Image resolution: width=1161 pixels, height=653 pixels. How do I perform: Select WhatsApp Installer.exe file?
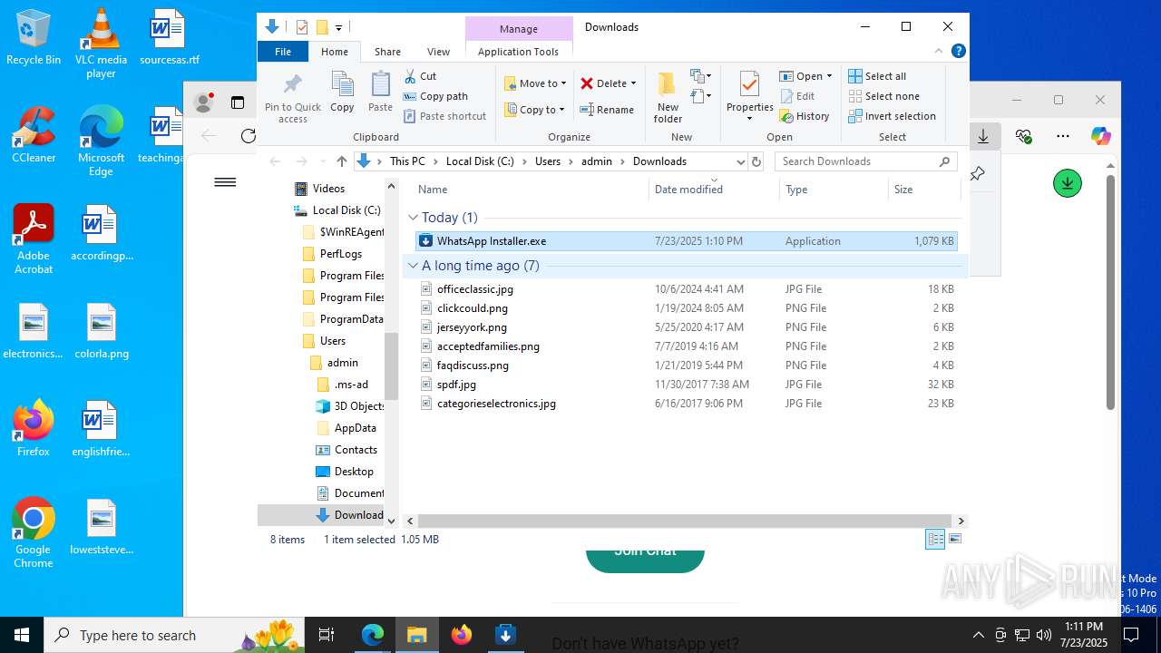point(687,241)
